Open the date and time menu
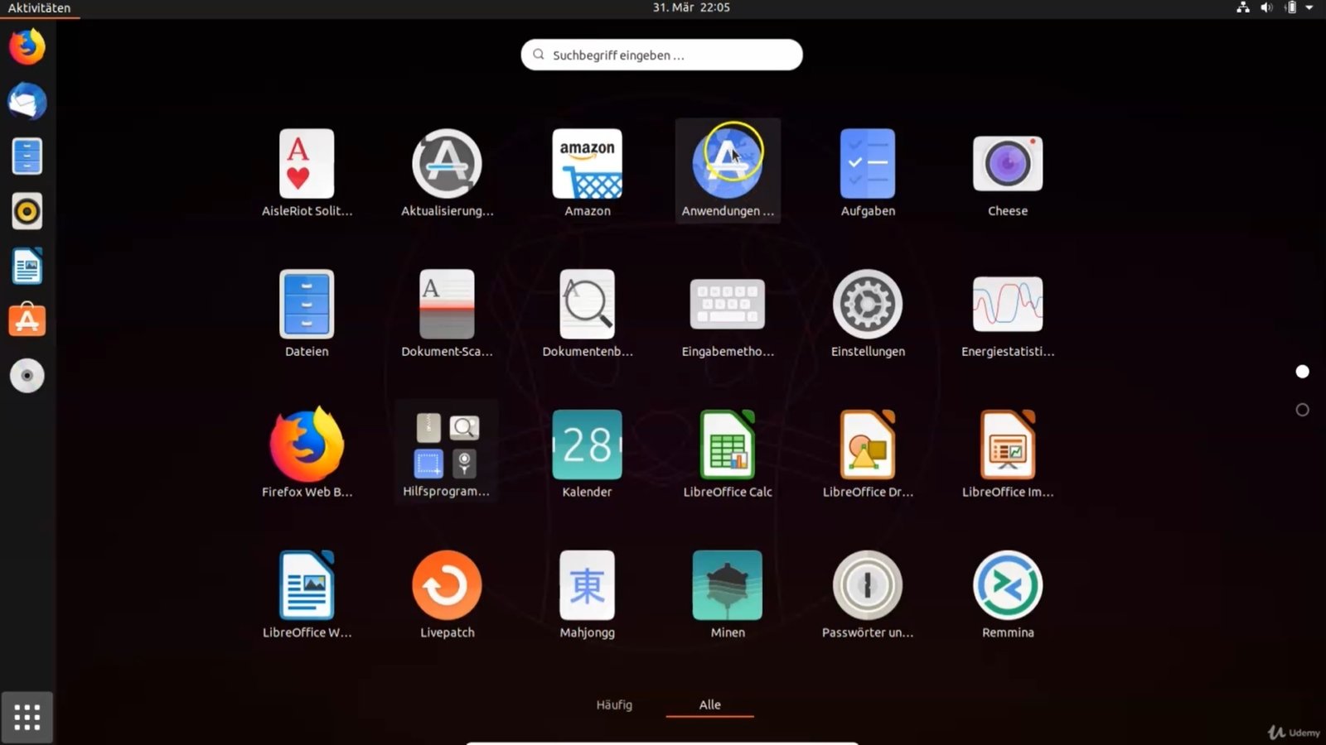 (x=690, y=7)
